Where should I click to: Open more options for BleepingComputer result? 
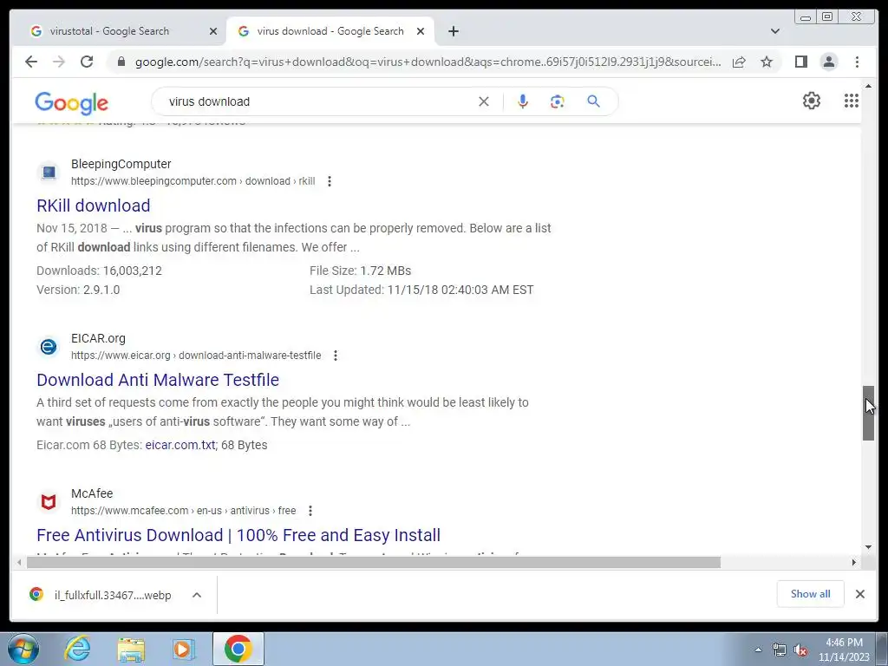pyautogui.click(x=329, y=181)
